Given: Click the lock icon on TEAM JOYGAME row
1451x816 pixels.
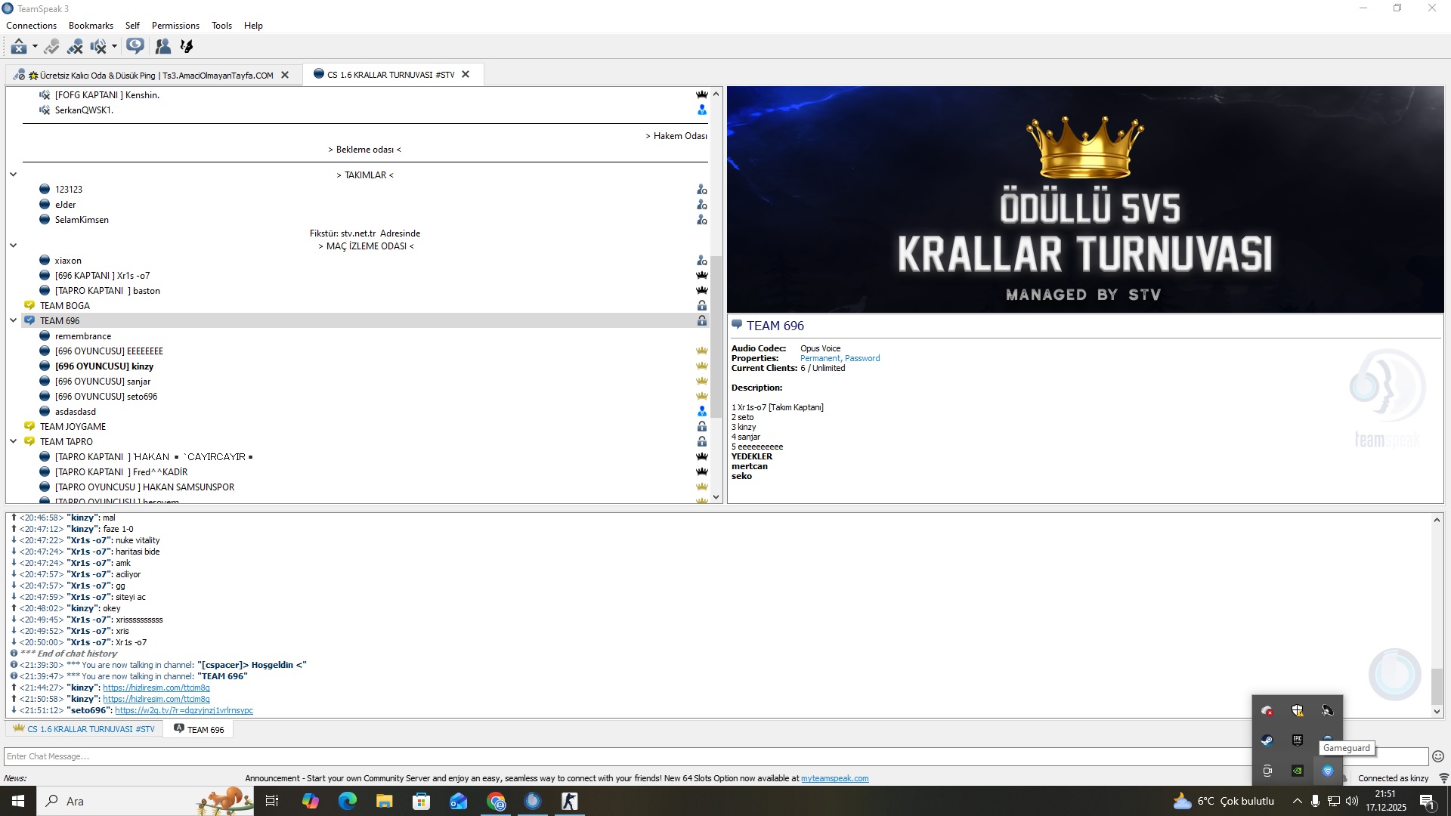Looking at the screenshot, I should [701, 427].
